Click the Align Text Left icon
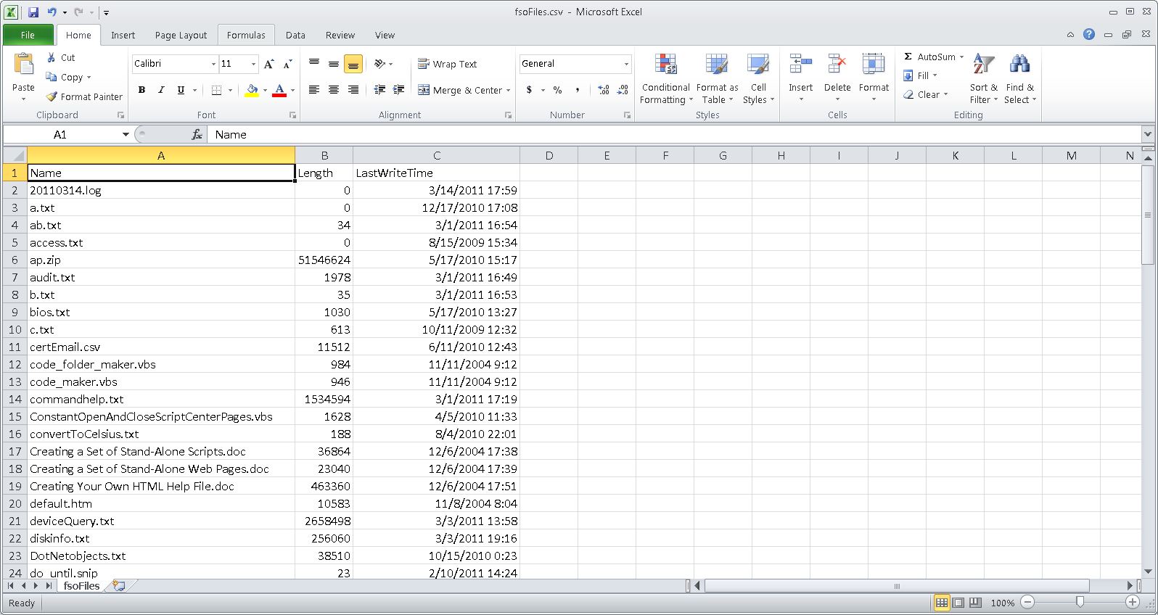The height and width of the screenshot is (615, 1158). (314, 90)
